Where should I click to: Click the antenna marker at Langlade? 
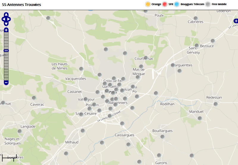(20, 131)
